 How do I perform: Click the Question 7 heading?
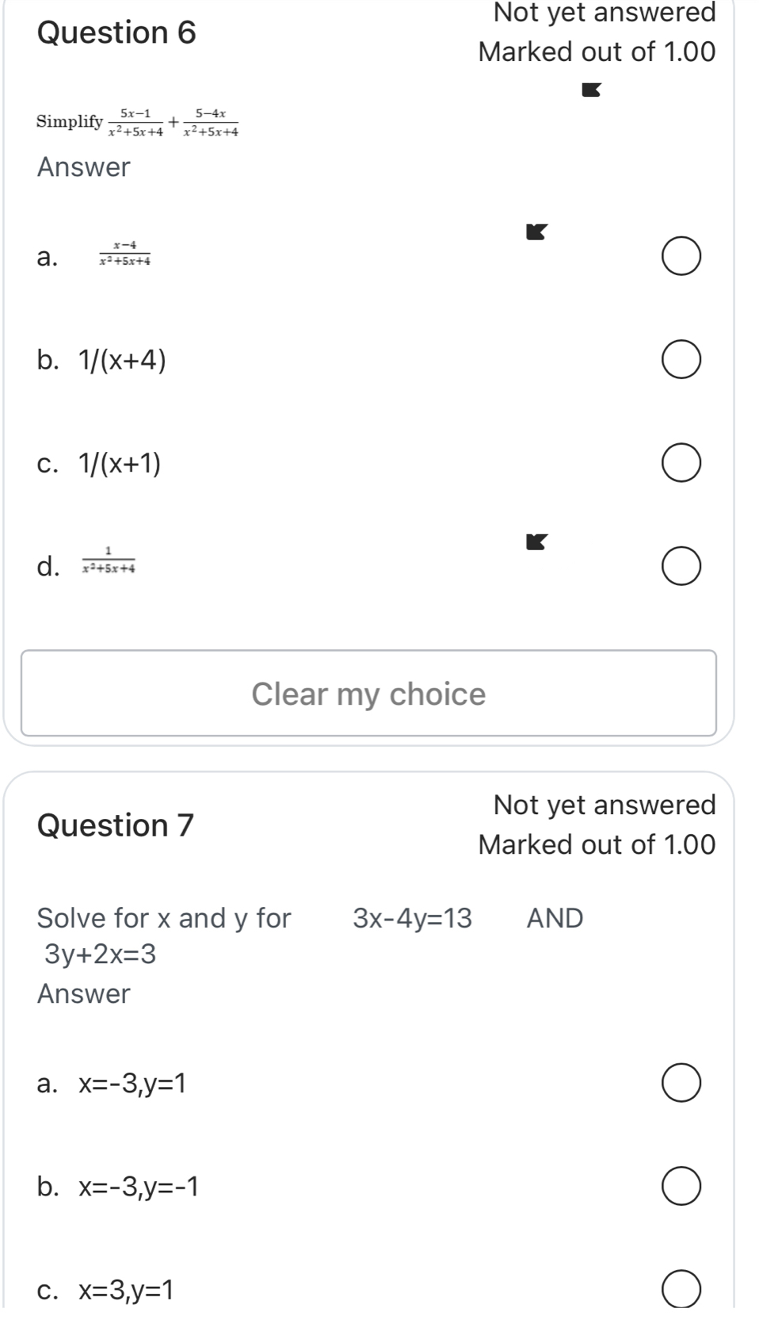[116, 825]
